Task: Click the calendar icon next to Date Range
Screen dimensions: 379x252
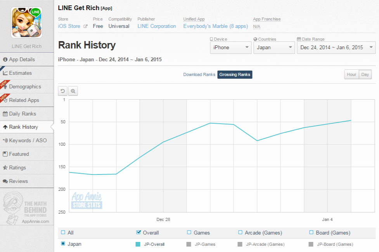Action: tap(299, 39)
